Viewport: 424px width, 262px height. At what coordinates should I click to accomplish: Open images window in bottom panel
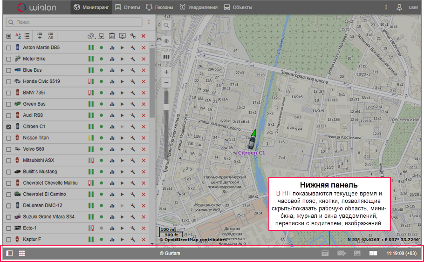click(x=357, y=254)
